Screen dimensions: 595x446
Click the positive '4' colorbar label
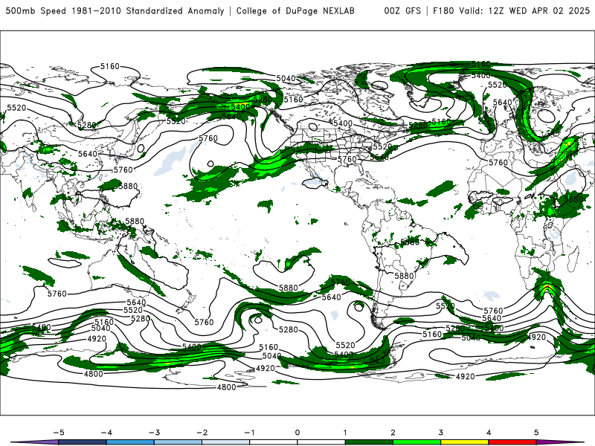pos(489,433)
